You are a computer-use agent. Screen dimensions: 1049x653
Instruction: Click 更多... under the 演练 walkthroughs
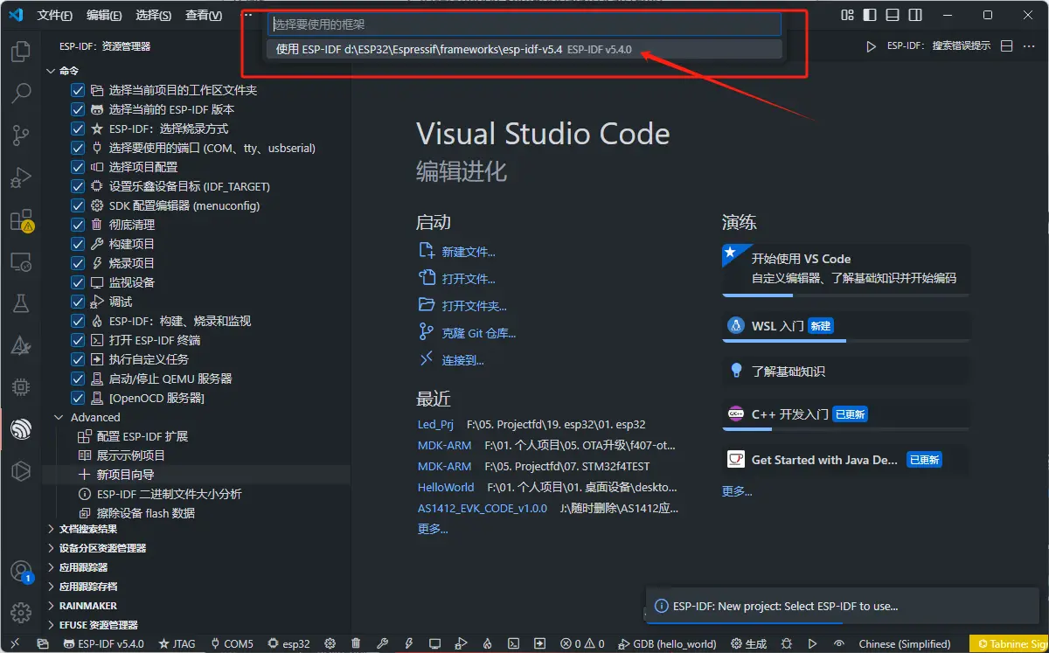tap(737, 491)
